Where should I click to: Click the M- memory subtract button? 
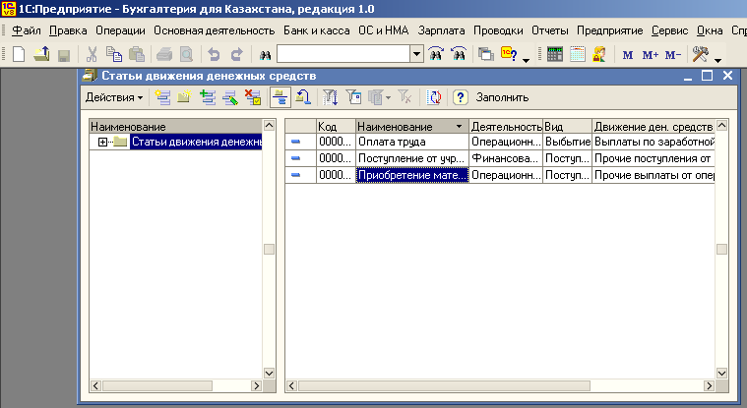click(672, 55)
